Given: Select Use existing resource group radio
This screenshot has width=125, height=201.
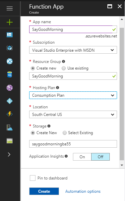Looking at the screenshot, I should pos(64,68).
